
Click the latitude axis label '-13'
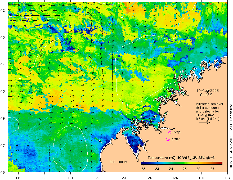click(x=3, y=37)
